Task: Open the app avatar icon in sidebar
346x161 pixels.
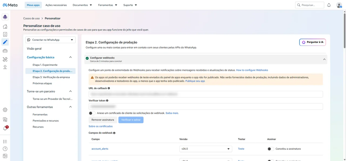Action: pyautogui.click(x=5, y=17)
